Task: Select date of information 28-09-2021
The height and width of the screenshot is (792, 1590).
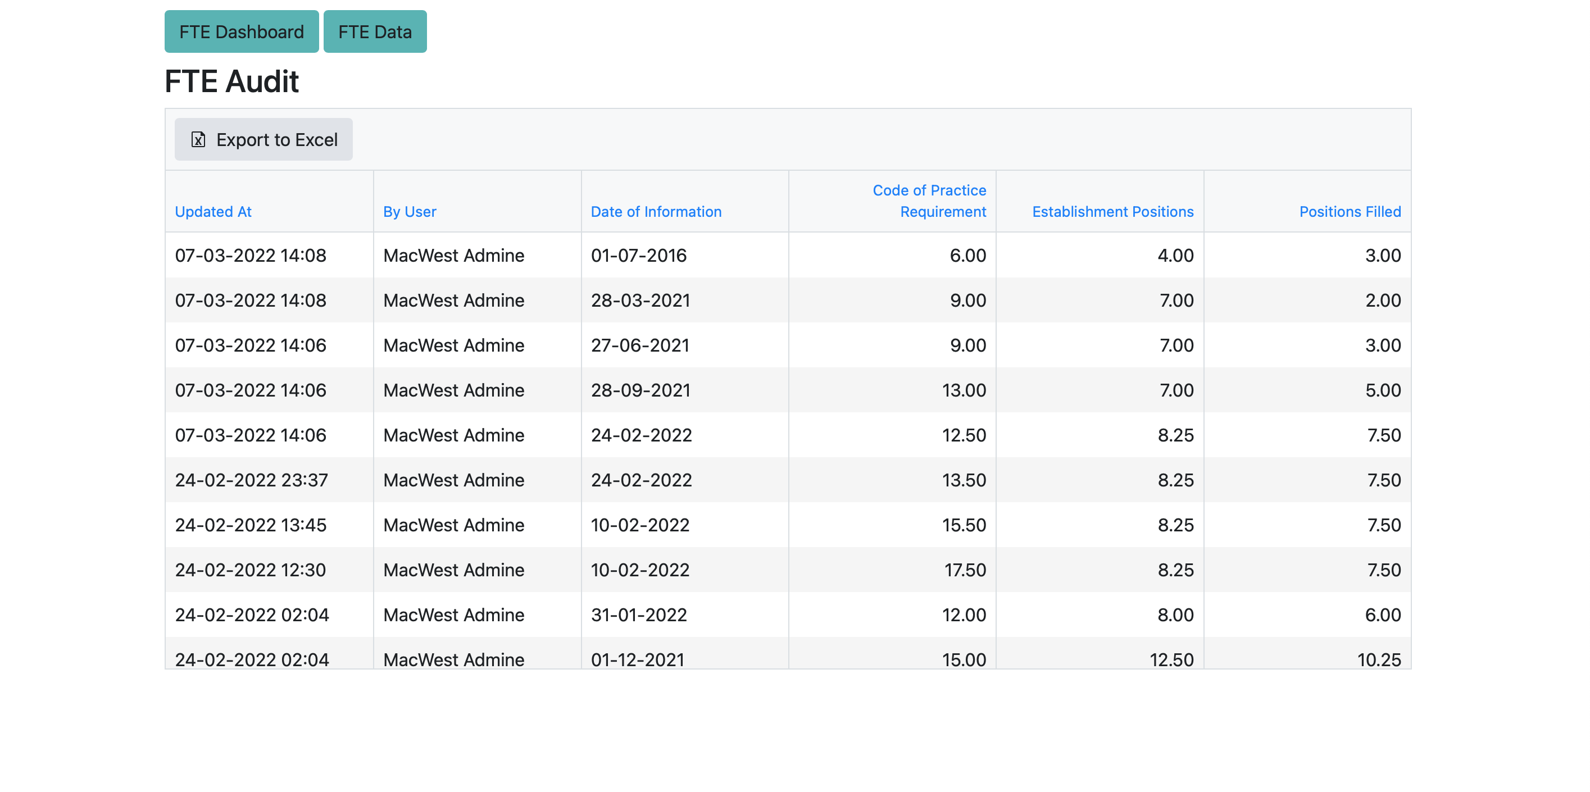Action: (640, 390)
